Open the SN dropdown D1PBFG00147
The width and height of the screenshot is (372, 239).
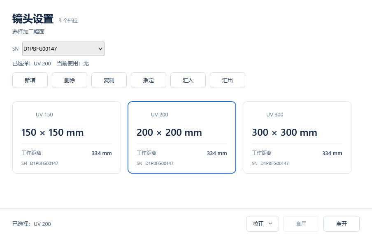[63, 49]
